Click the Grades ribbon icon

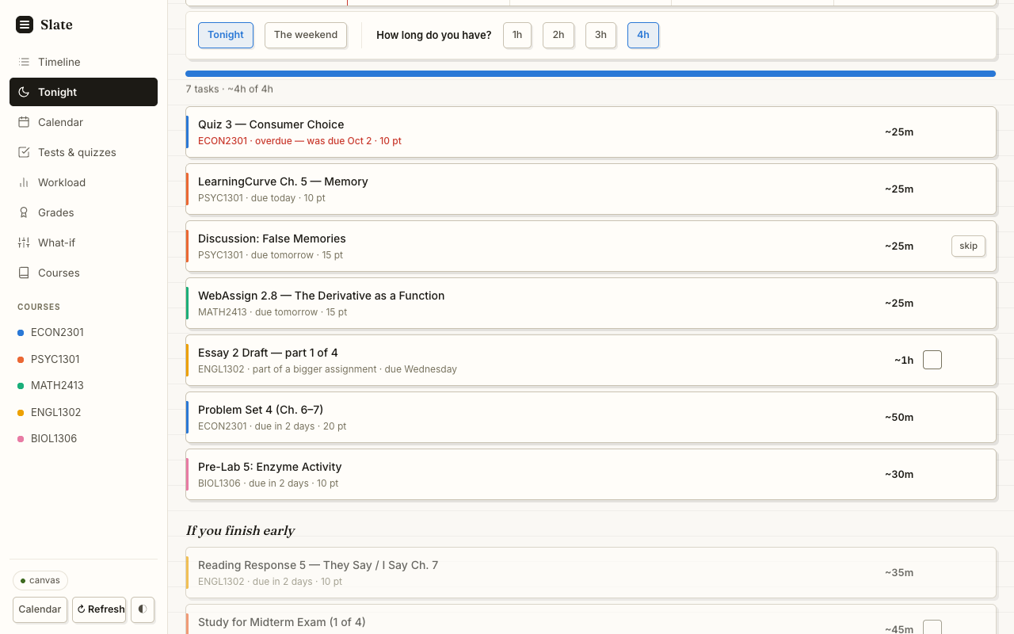[24, 212]
